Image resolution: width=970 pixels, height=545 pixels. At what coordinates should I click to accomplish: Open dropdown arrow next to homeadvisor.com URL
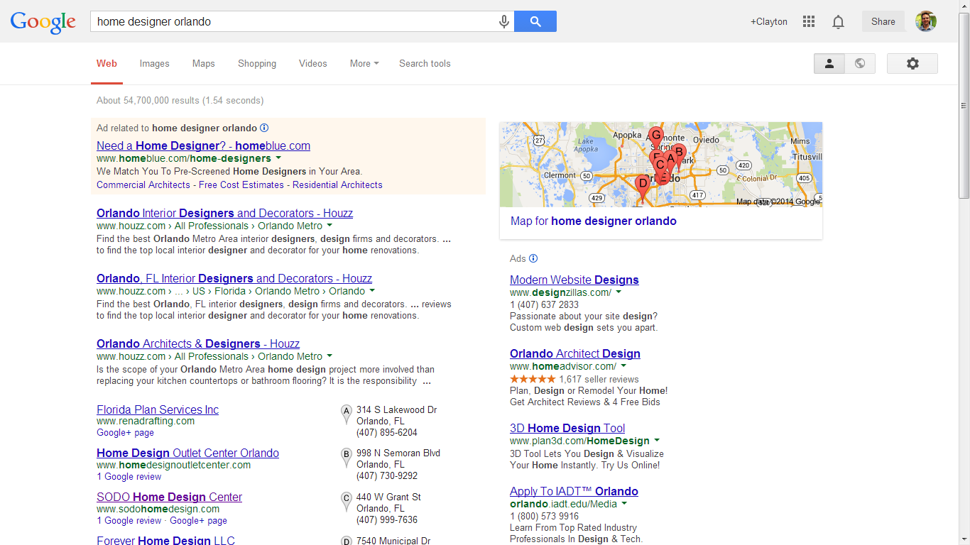click(x=623, y=366)
